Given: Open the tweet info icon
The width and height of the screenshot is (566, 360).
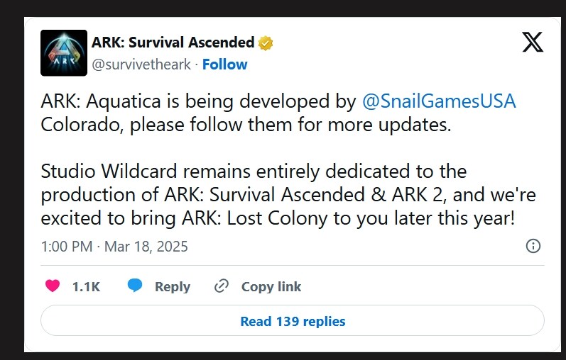Looking at the screenshot, I should 533,246.
